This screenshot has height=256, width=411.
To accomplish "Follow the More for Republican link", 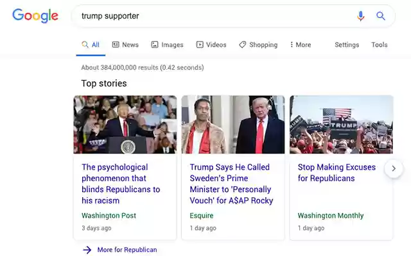I will pos(127,250).
